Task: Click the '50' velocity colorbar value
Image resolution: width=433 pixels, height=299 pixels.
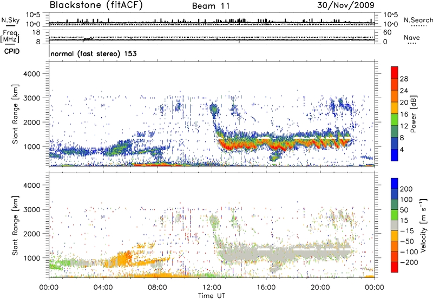Action: coord(404,210)
